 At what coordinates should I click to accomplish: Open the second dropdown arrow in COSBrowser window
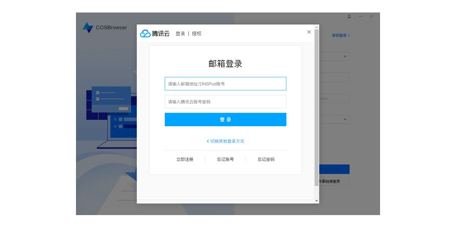point(345,119)
